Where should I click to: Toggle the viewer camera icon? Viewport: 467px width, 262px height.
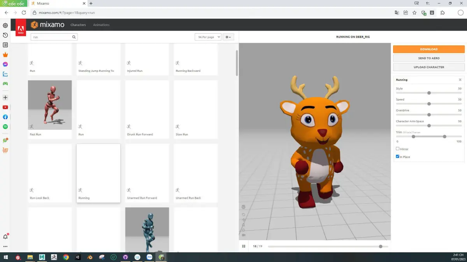(244, 235)
